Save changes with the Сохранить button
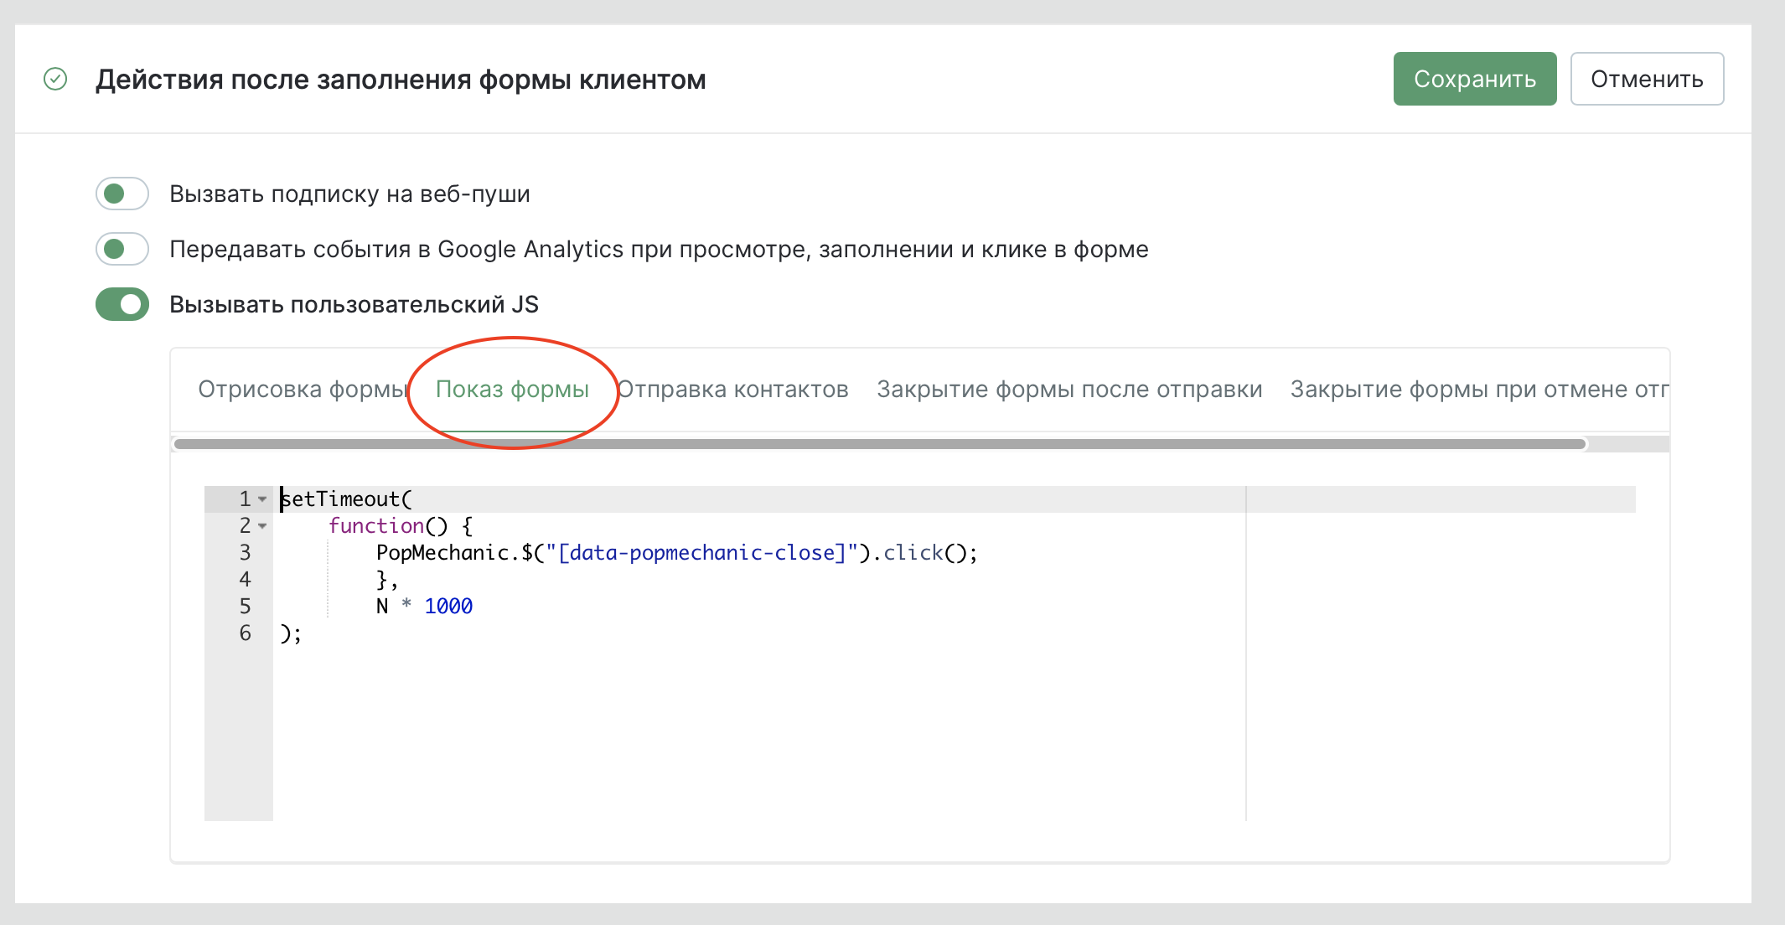 [1474, 79]
